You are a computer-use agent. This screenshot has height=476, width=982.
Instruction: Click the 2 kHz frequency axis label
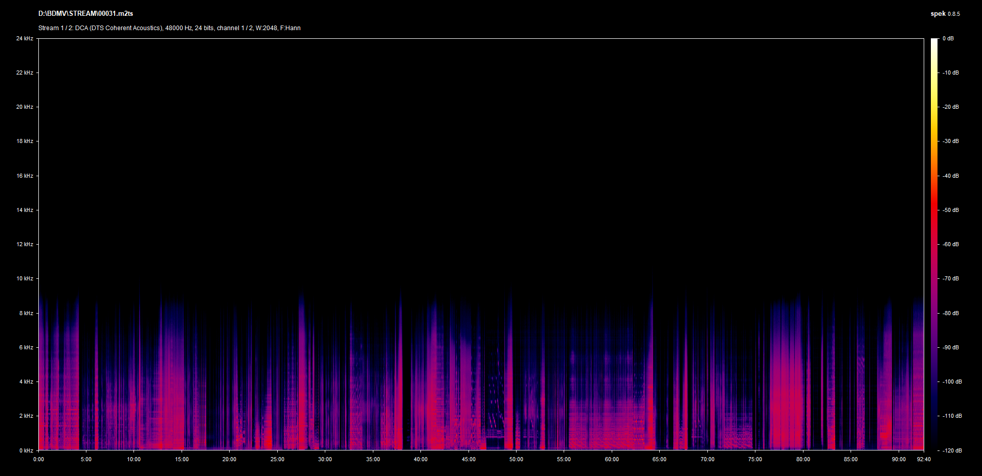pos(26,416)
